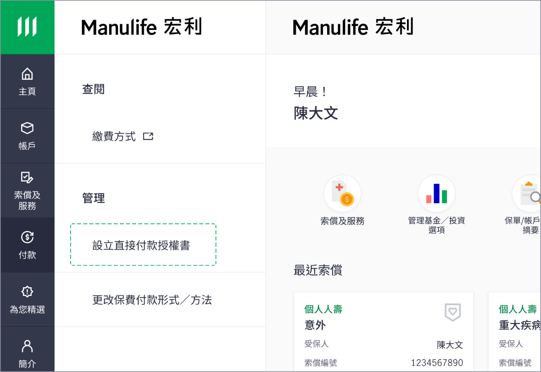541x372 pixels.
Task: Select 設立直接付款授權書 menu option
Action: 143,244
